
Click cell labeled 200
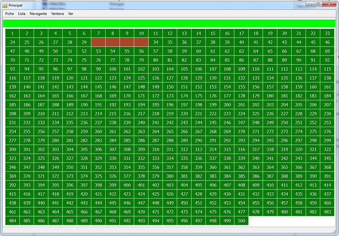click(x=227, y=105)
